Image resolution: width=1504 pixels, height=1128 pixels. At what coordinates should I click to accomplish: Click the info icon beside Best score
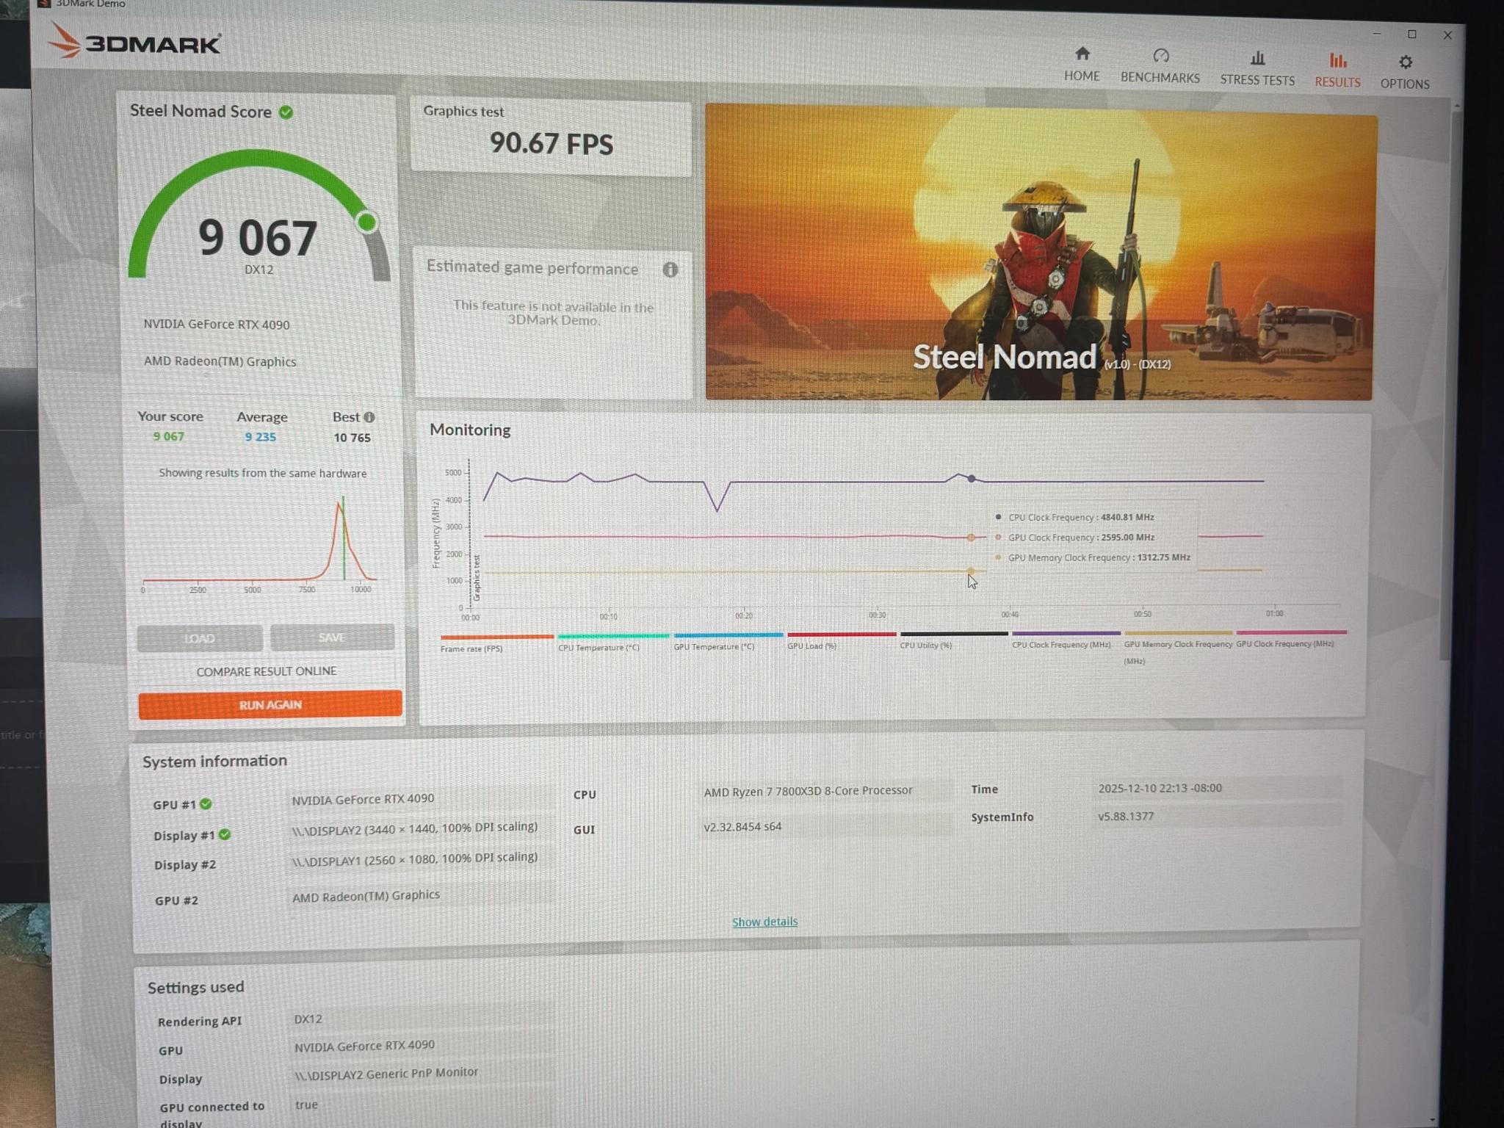pos(369,417)
